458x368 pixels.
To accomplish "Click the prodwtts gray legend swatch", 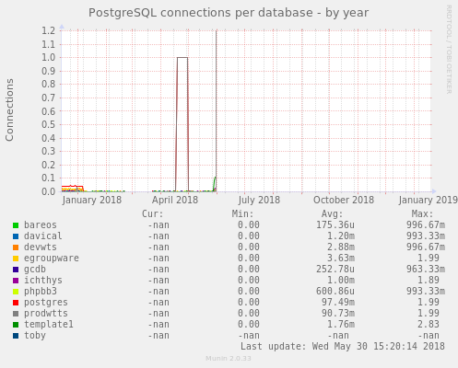I will 16,314.
